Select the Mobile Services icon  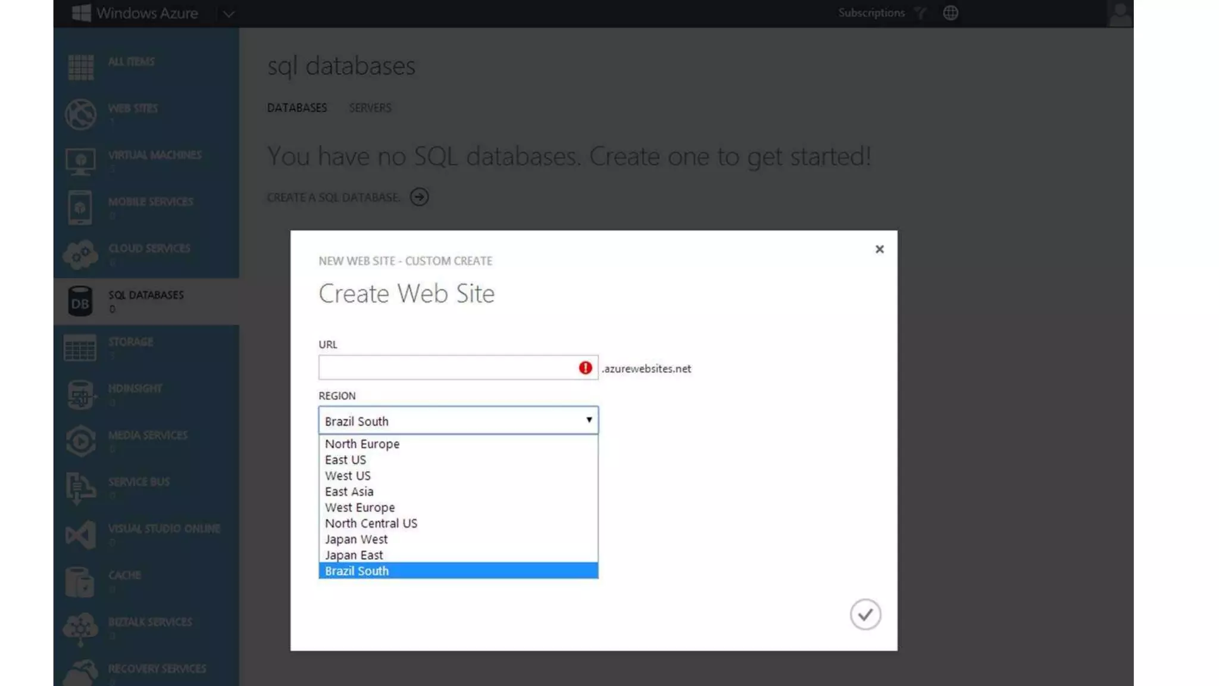coord(80,208)
